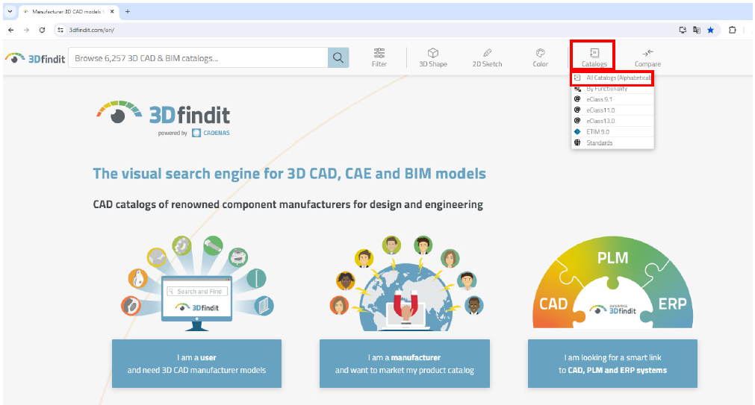Viewport: 755px width, 405px height.
Task: Choose eClass 9.1 classification
Action: tap(612, 99)
